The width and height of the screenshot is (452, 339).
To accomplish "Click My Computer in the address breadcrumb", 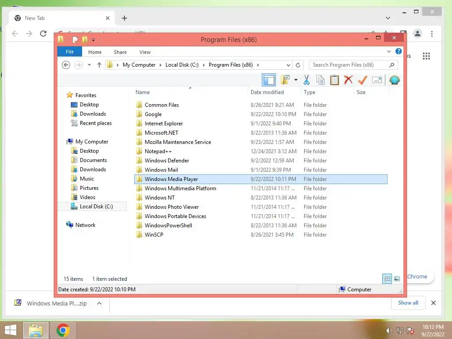I will 139,65.
